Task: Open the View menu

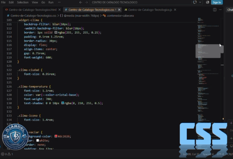Action: pos(35,2)
